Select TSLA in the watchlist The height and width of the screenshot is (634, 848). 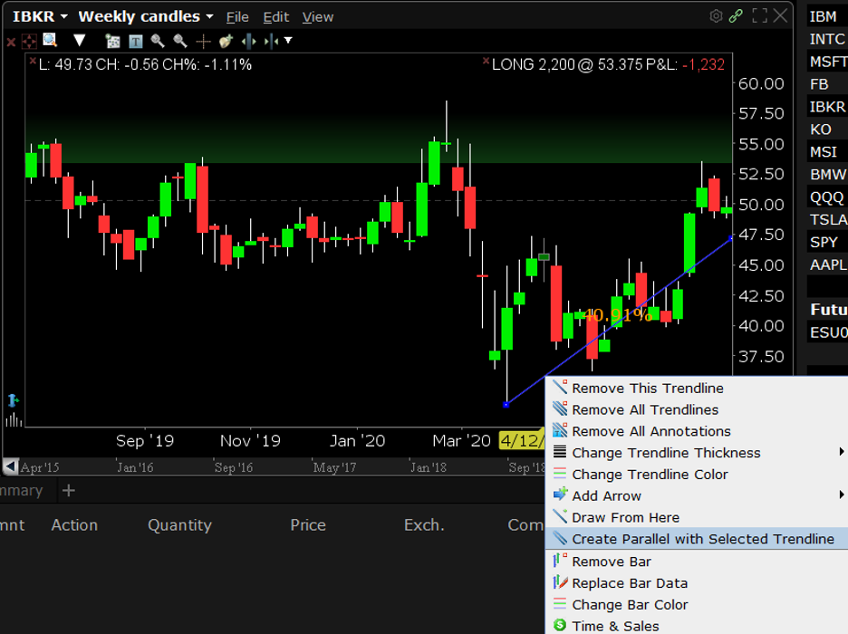click(827, 220)
